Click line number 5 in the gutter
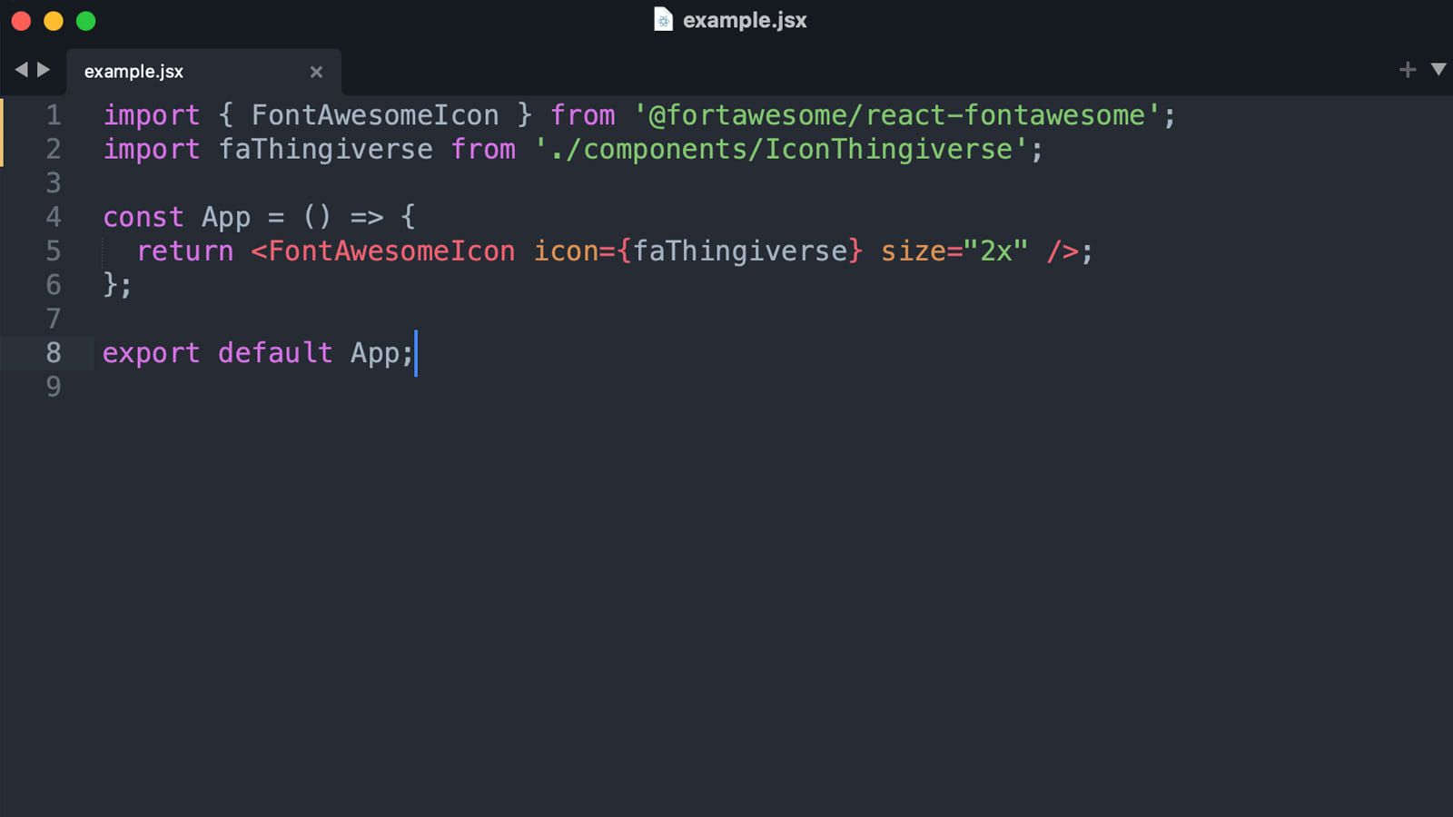Viewport: 1453px width, 817px height. [x=53, y=251]
